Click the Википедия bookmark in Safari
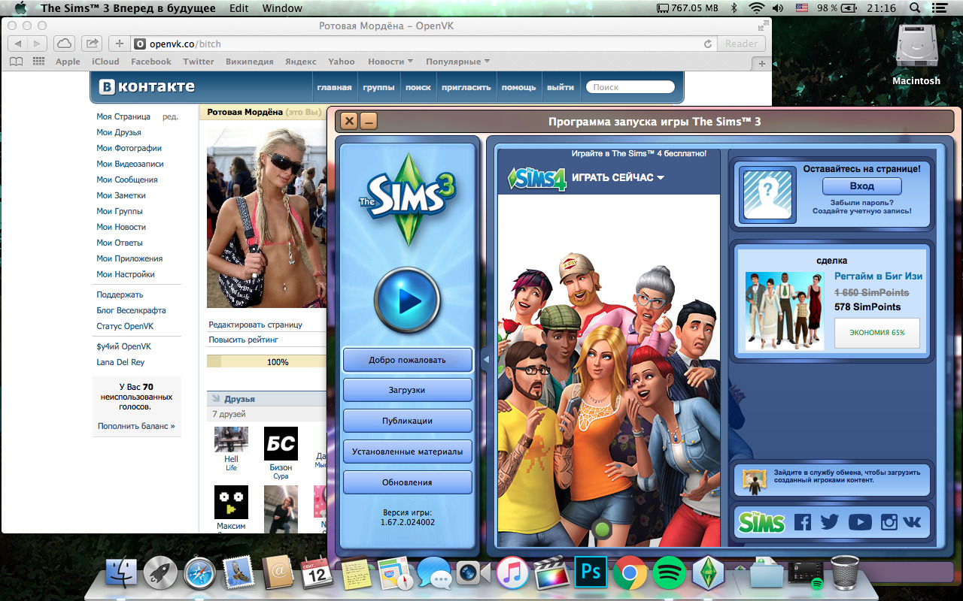 coord(249,62)
